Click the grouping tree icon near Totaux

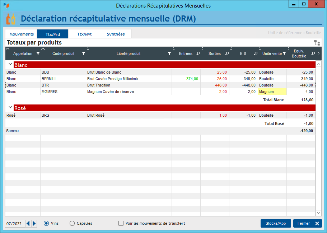click(x=317, y=43)
